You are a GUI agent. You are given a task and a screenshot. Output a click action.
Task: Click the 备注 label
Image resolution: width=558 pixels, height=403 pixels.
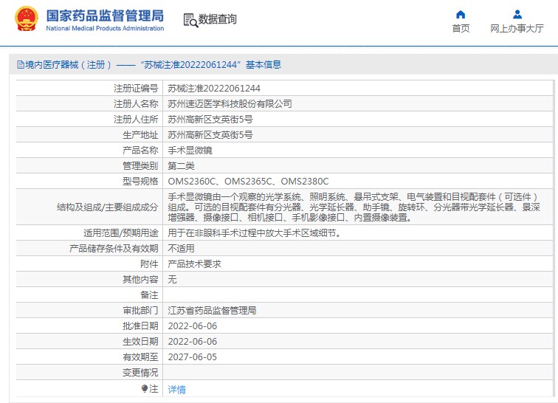[149, 295]
